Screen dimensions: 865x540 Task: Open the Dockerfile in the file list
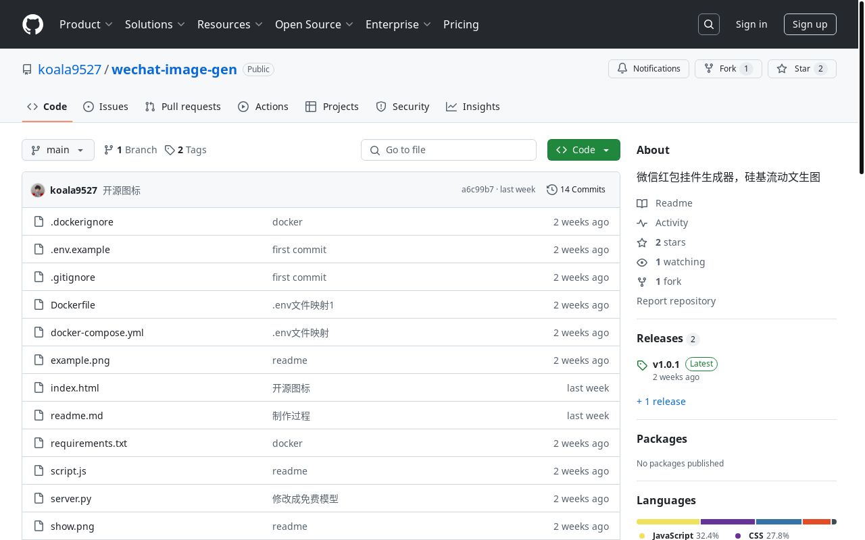coord(72,304)
